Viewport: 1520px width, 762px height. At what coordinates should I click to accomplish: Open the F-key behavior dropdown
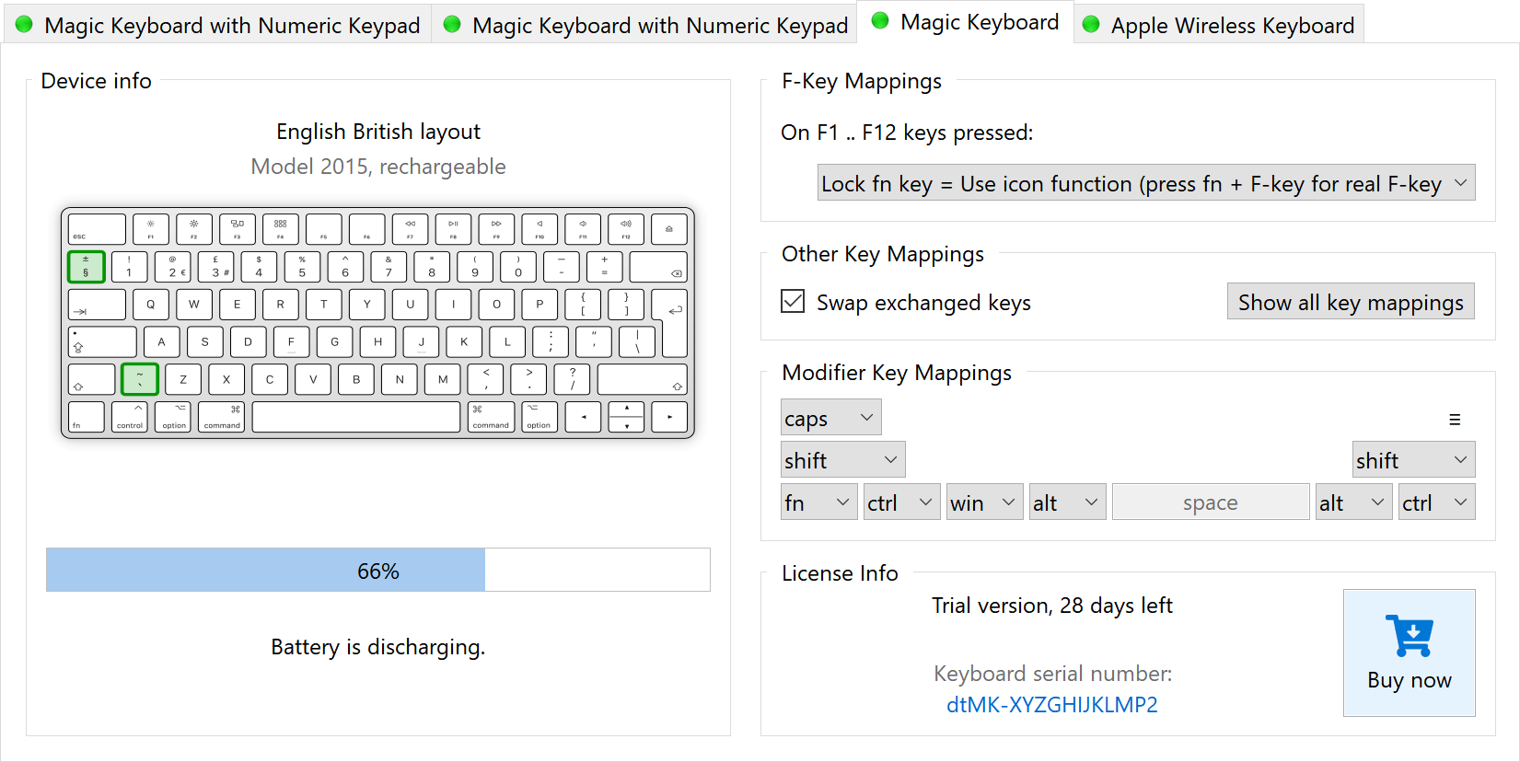1146,183
